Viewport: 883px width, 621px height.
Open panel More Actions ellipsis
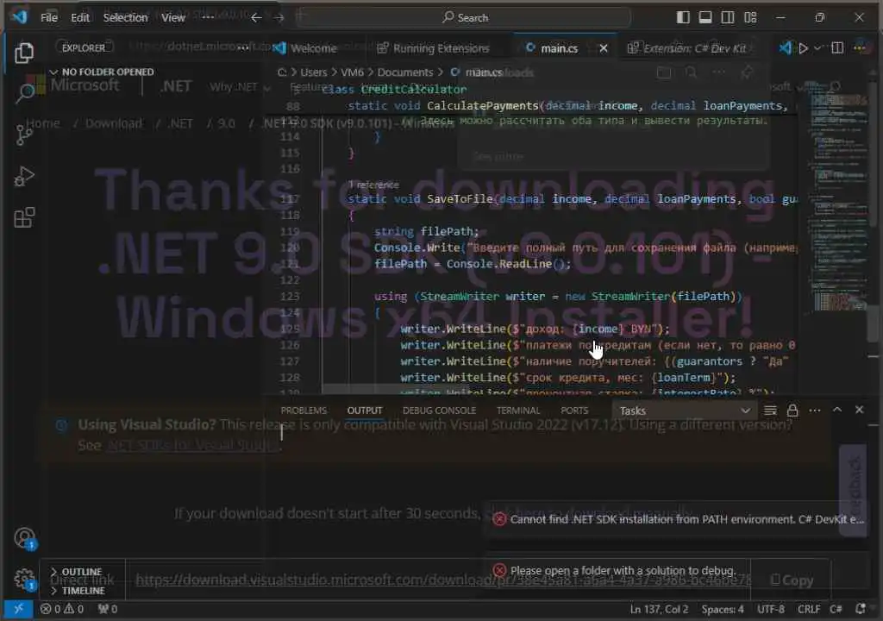click(x=814, y=411)
